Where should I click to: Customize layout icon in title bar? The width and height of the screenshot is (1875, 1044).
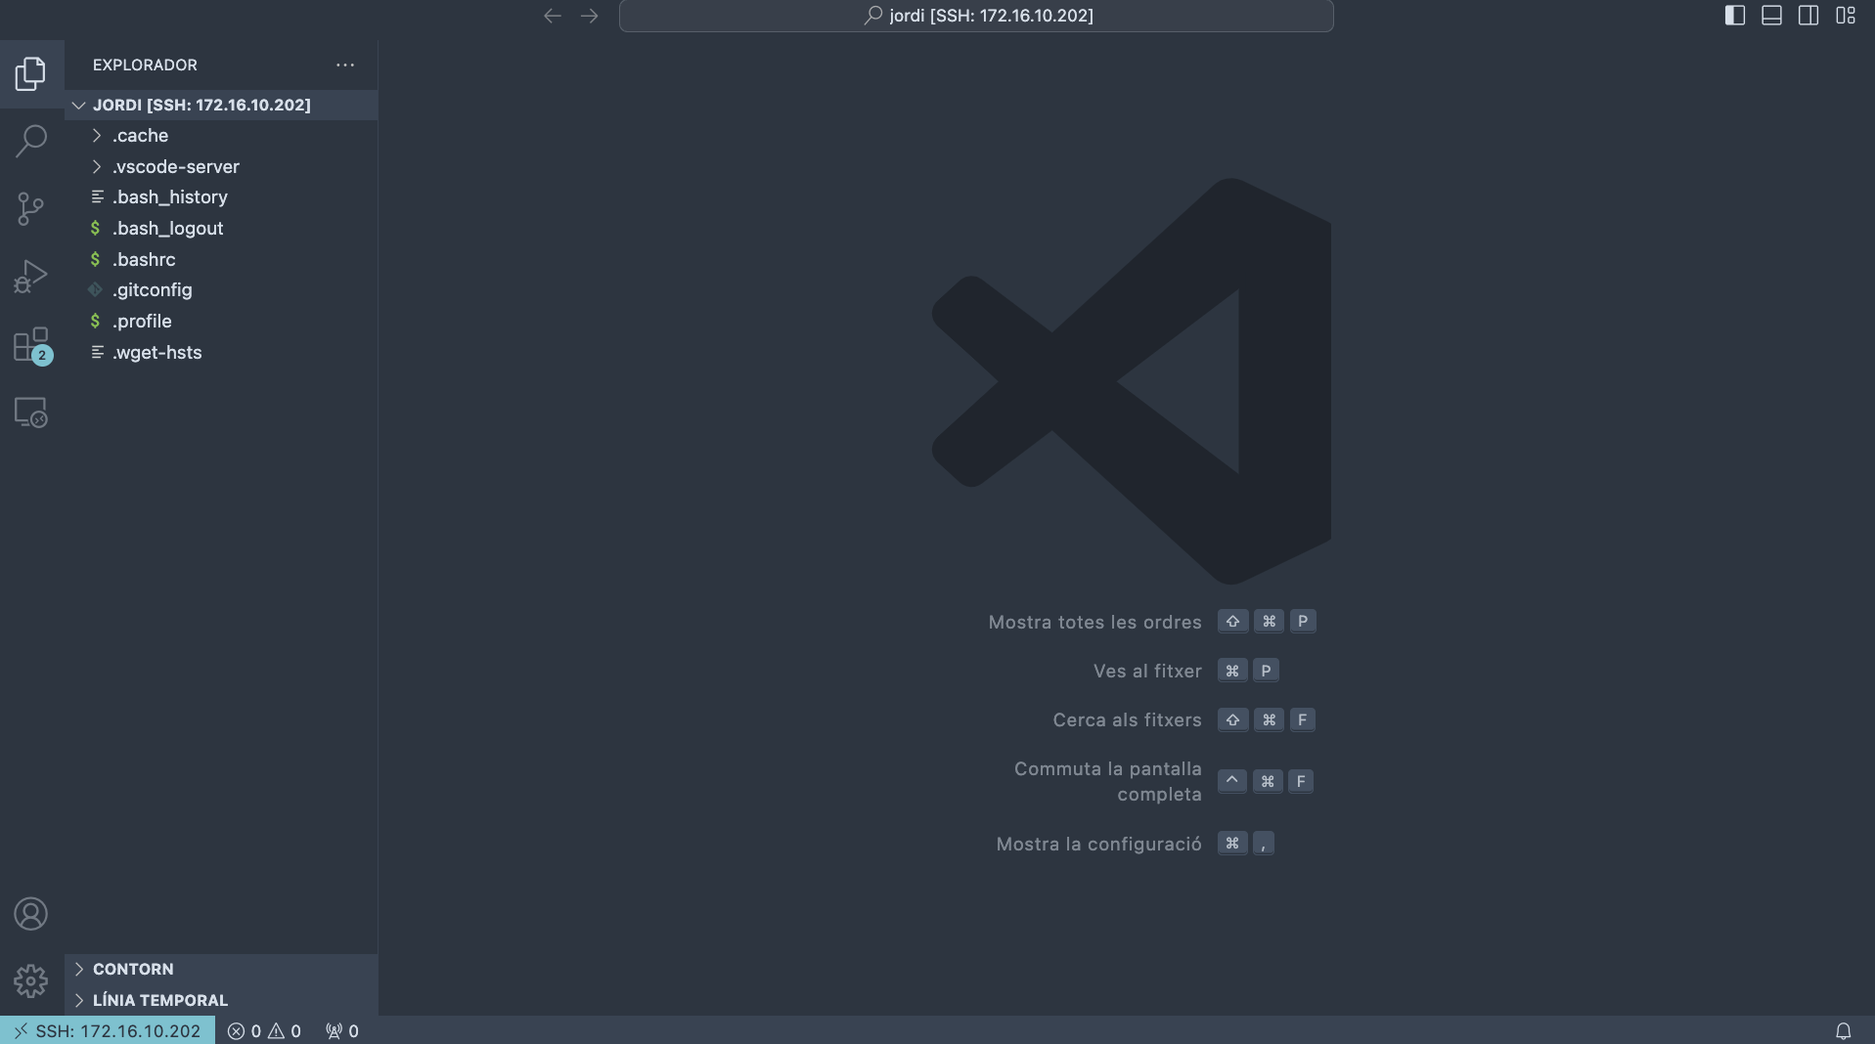click(1846, 16)
